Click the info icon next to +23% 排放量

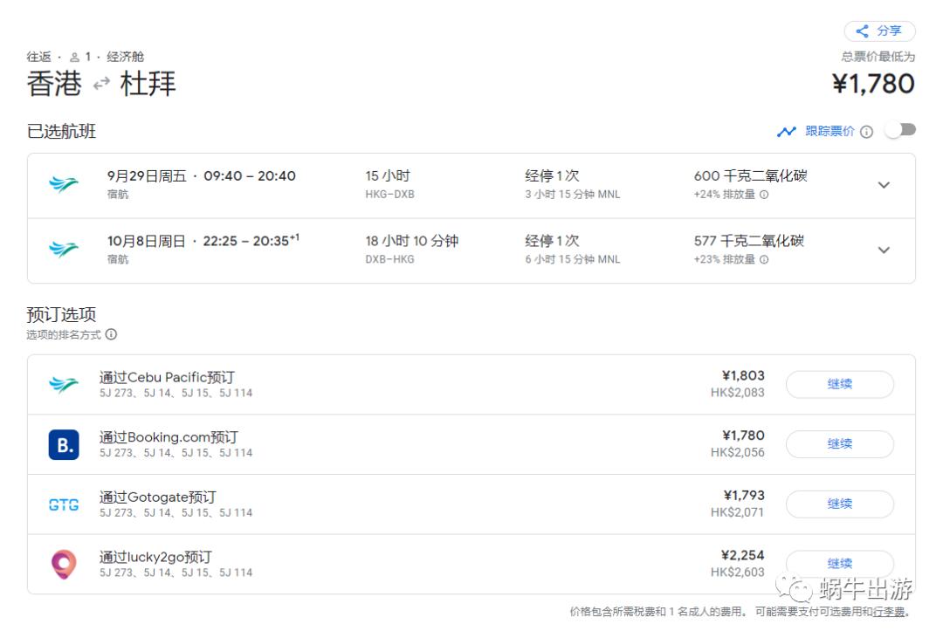[x=764, y=259]
